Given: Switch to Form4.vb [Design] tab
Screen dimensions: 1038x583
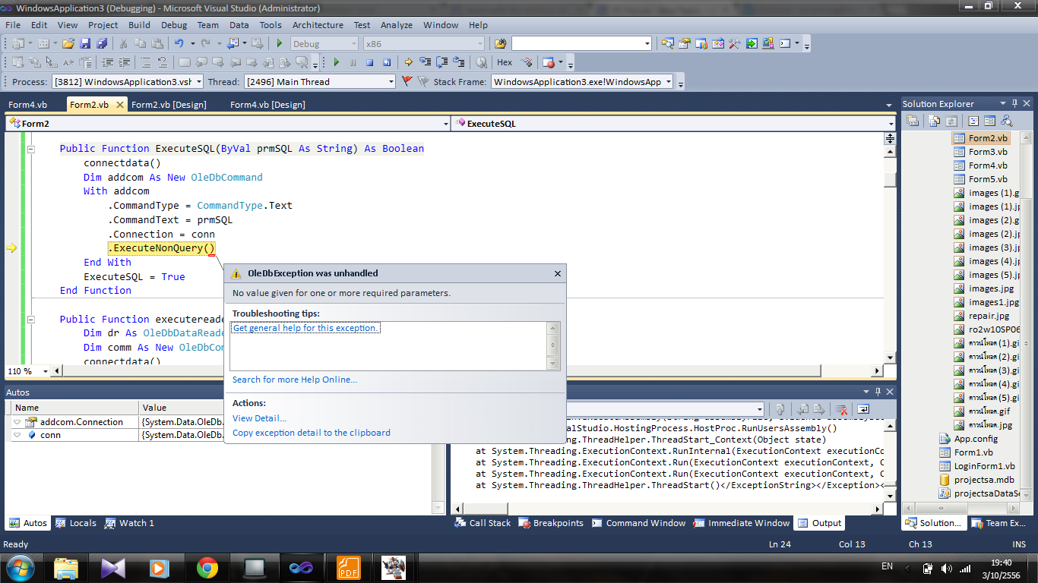Looking at the screenshot, I should tap(267, 105).
